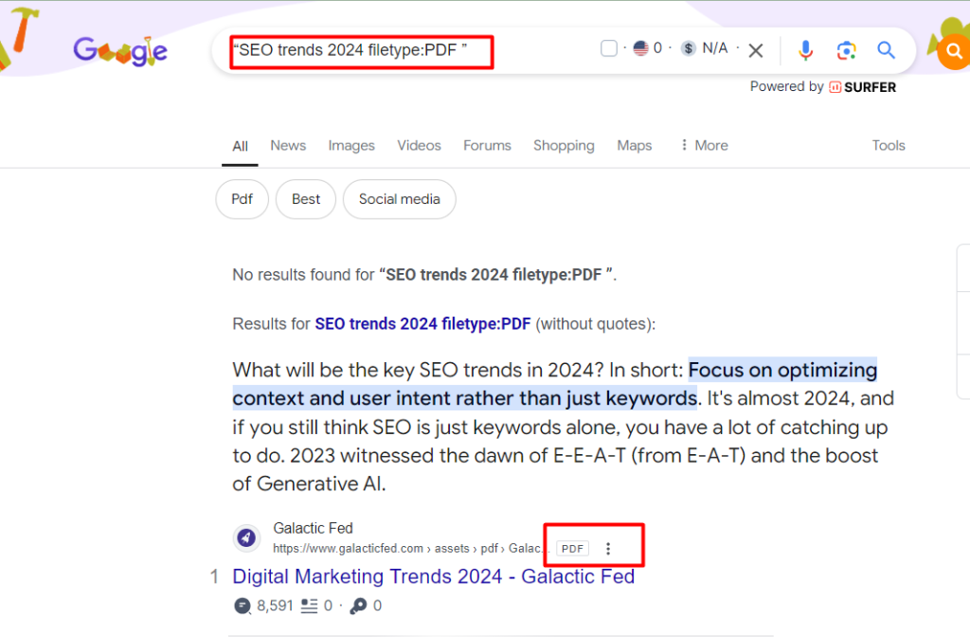Click inside the Google search input field
Screen dimensions: 970x637
pyautogui.click(x=360, y=50)
